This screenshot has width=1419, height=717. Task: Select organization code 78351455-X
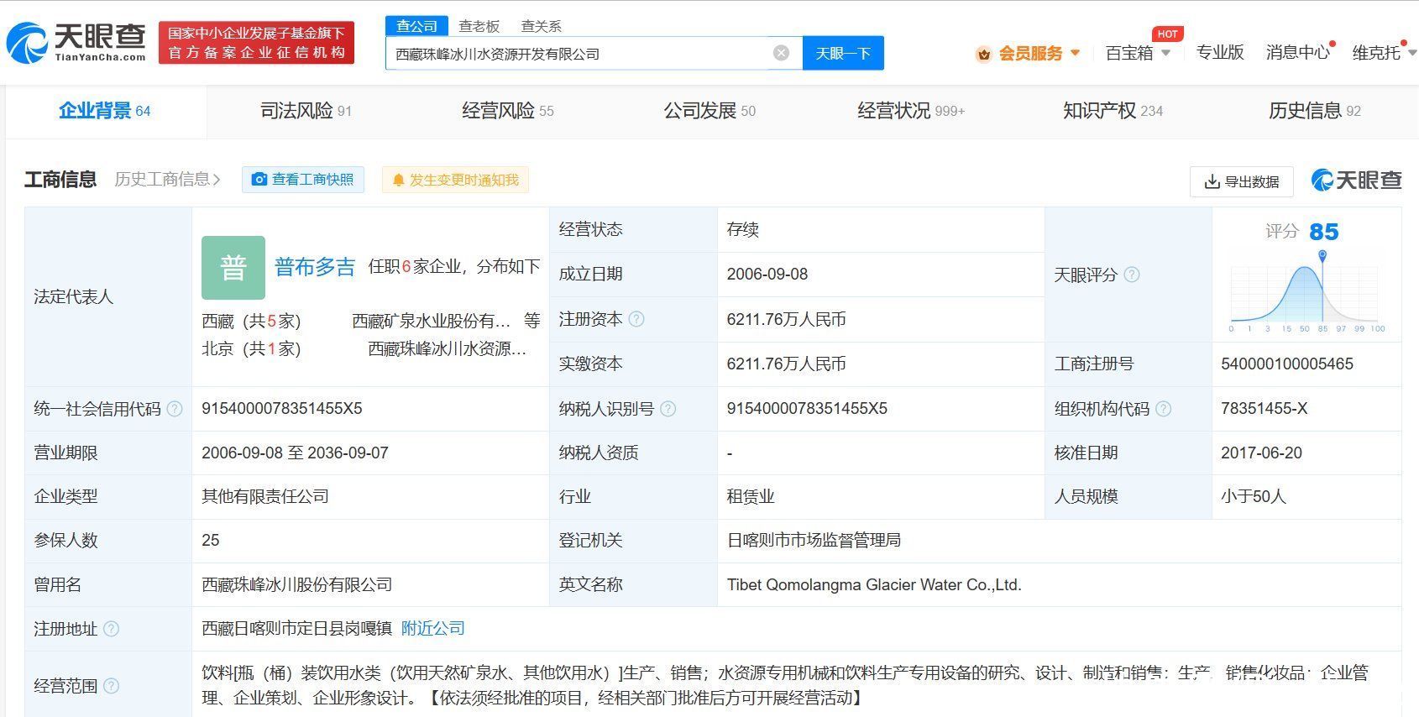[x=1265, y=408]
